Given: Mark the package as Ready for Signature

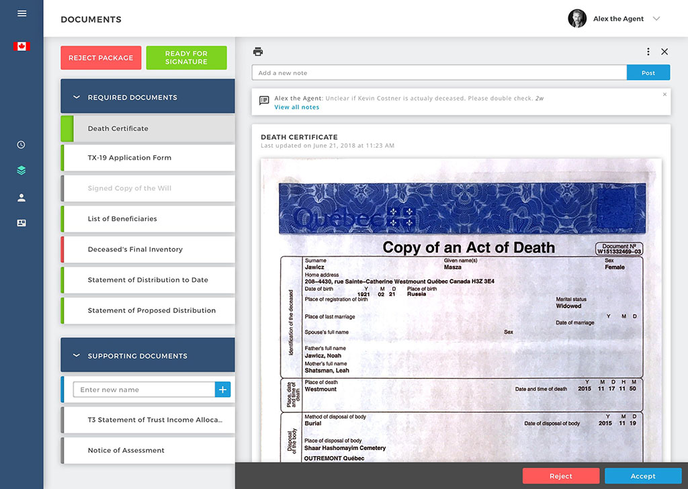Looking at the screenshot, I should [x=186, y=58].
